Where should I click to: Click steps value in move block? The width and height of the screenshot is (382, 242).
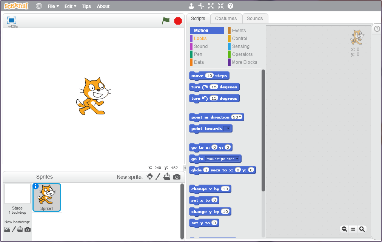(209, 76)
